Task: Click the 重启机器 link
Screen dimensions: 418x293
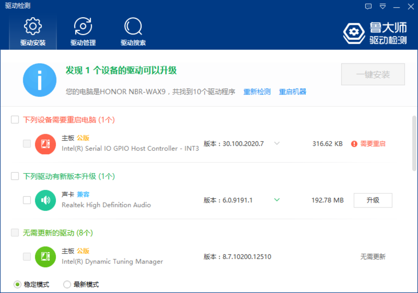Action: [293, 92]
